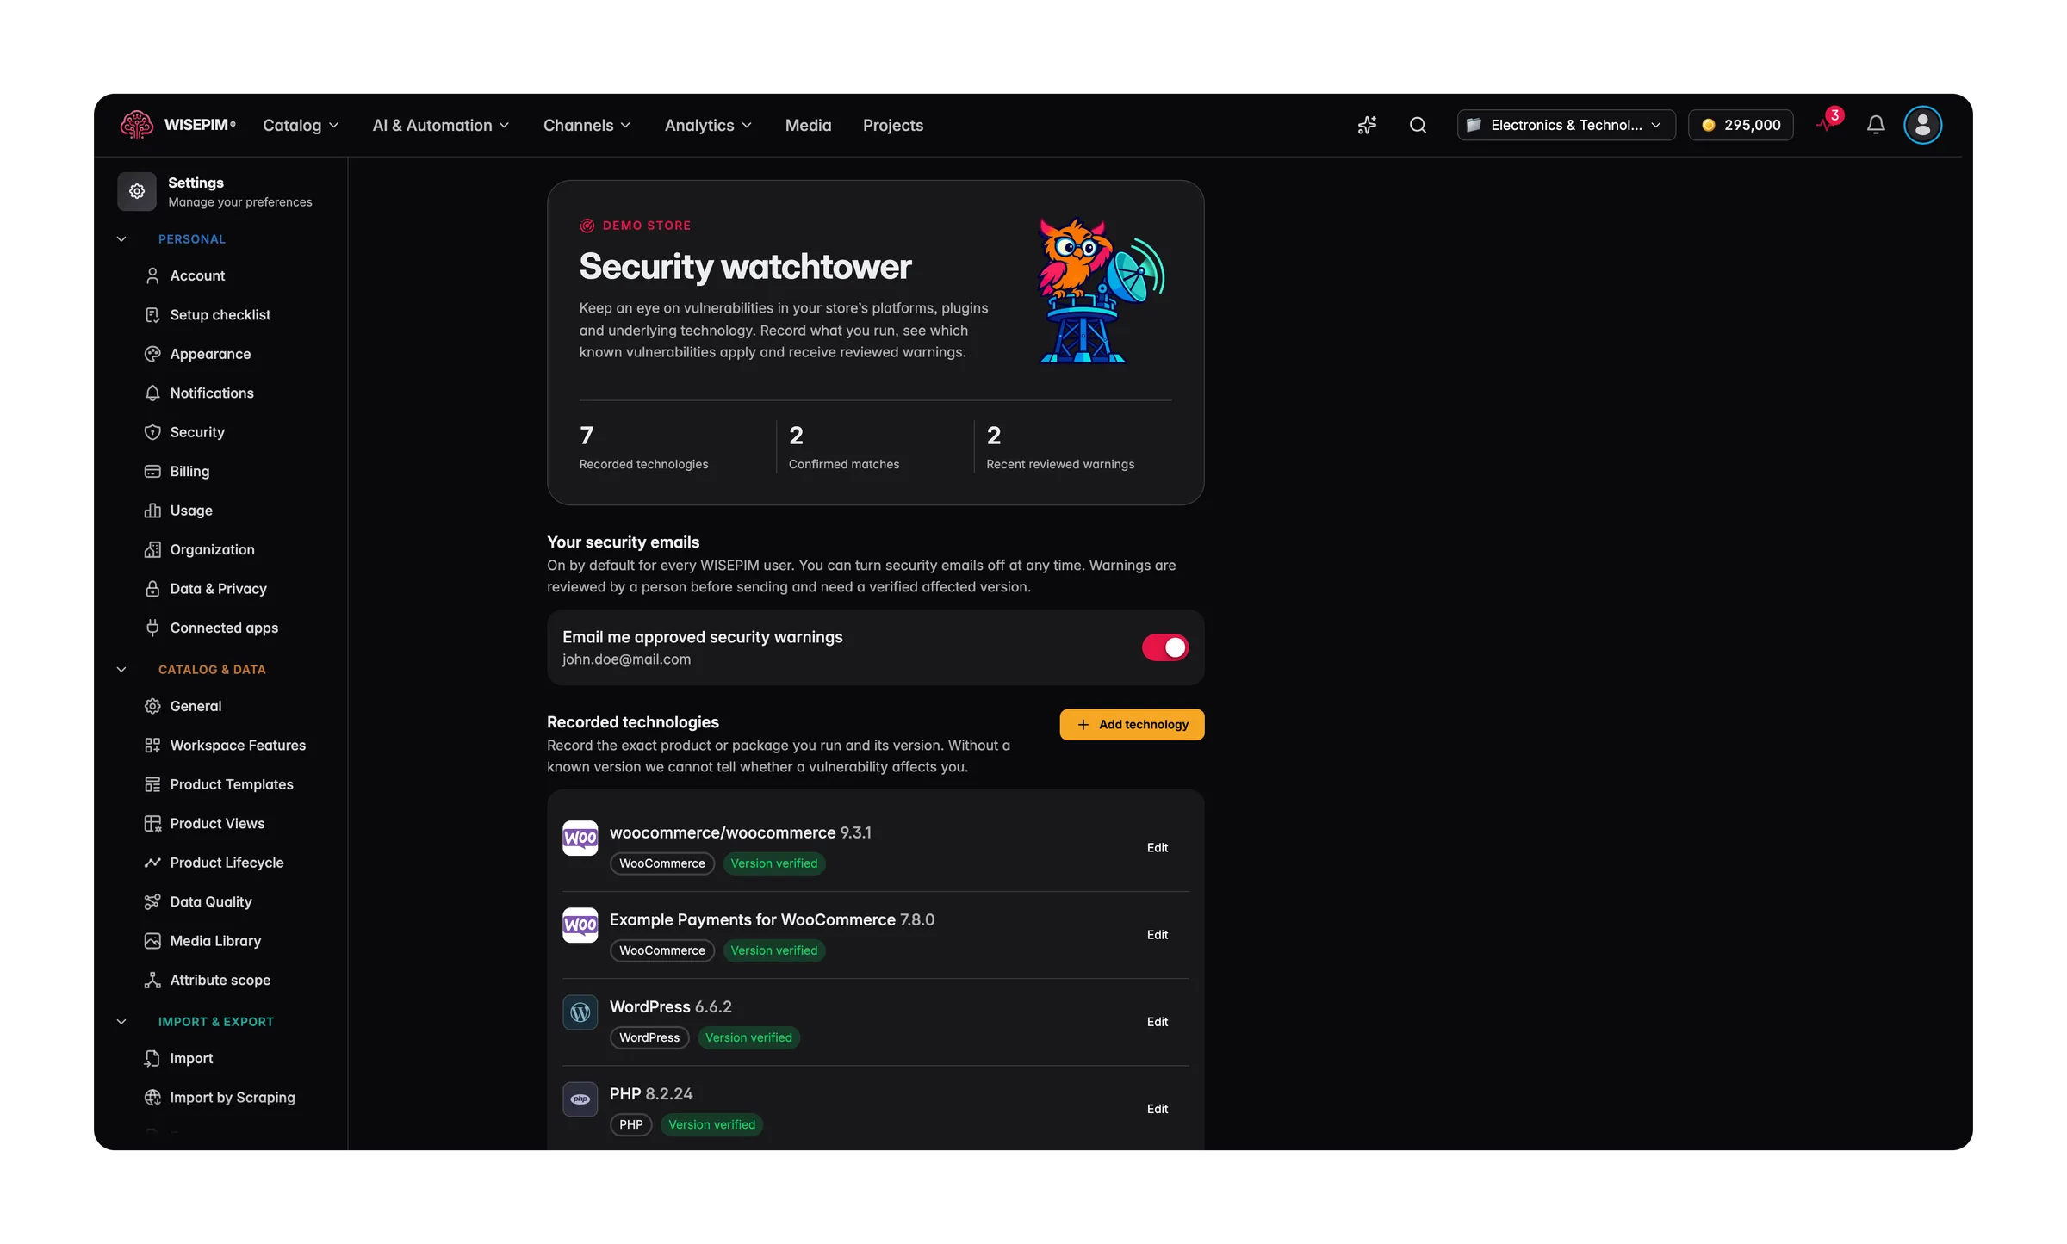Viewport: 2067px width, 1244px height.
Task: Click the Add technology button
Action: click(x=1132, y=725)
